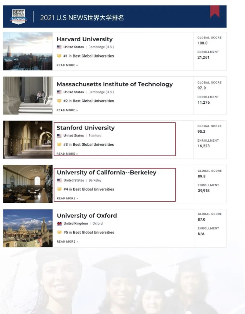Click the Berkeley library thumbnail photo
The image size is (245, 314).
[x=28, y=184]
